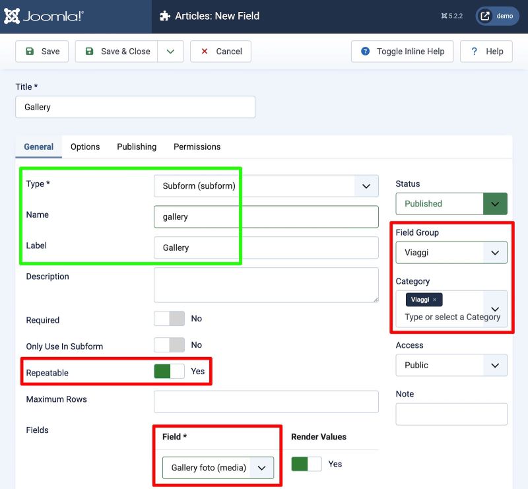Click the puzzle piece icon beside Articles title

165,16
